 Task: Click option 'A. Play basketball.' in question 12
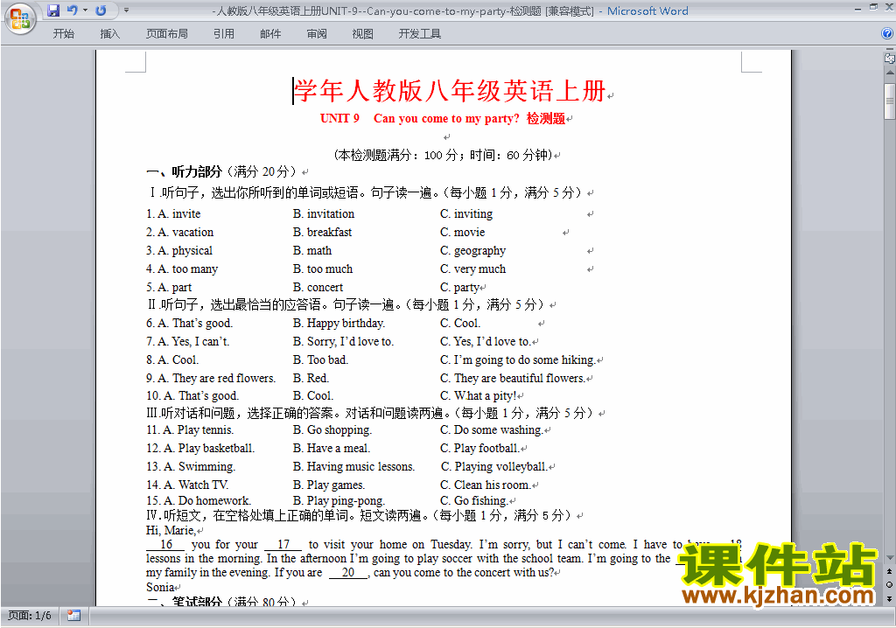209,448
